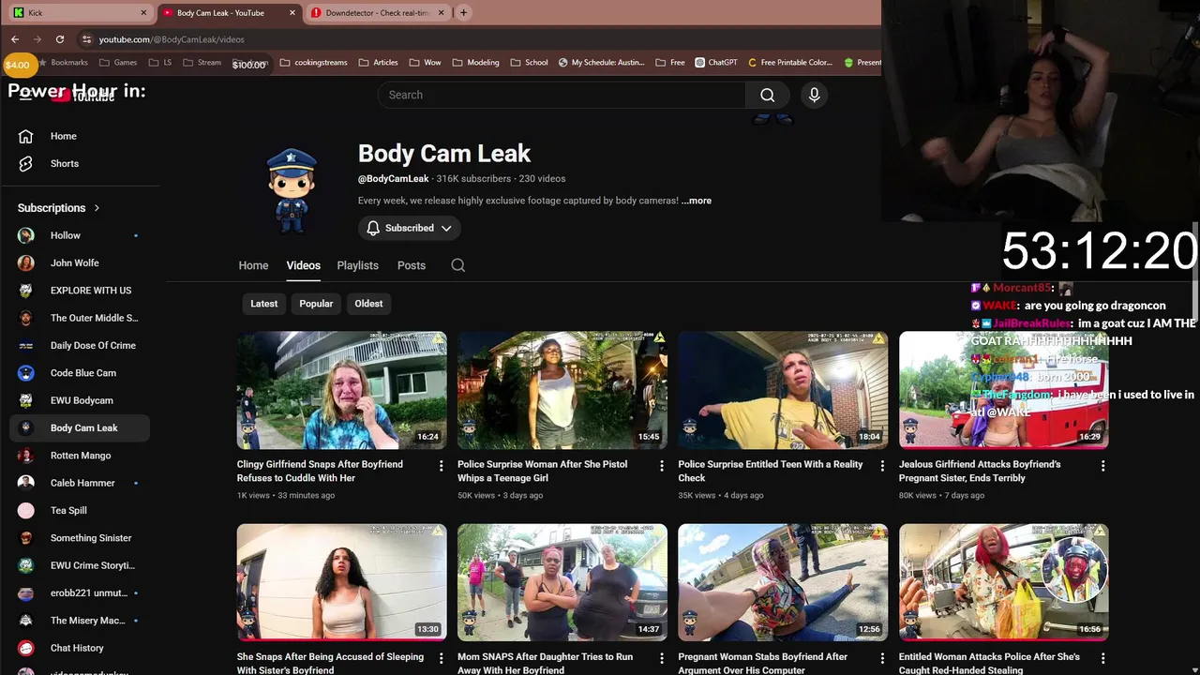Open options menu for Jealous Girlfriend video
The height and width of the screenshot is (675, 1200).
(1102, 465)
